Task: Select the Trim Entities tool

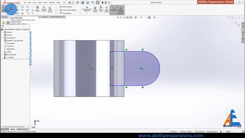Action: (38, 8)
